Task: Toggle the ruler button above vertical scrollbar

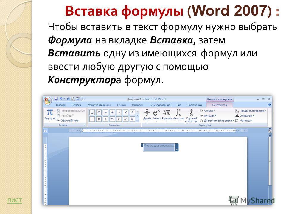Action: click(270, 131)
